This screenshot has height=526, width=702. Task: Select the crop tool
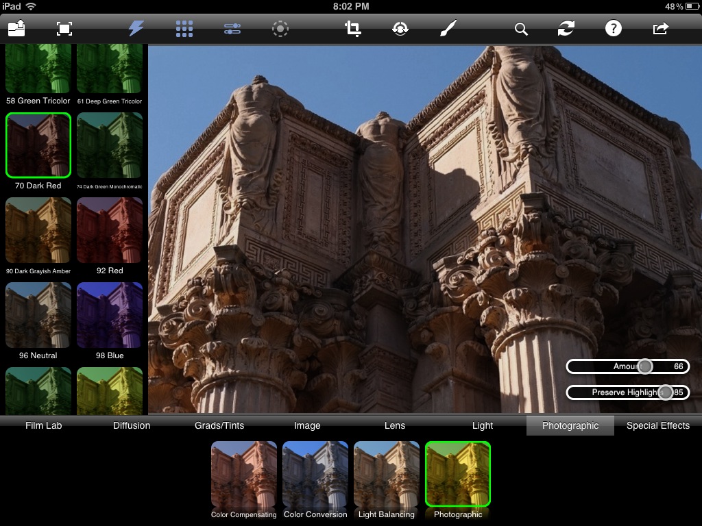[x=353, y=28]
